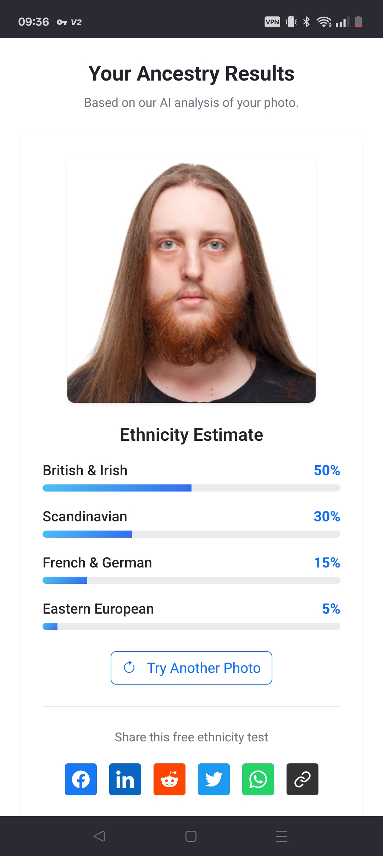Copy the share link icon
383x856 pixels.
(x=302, y=779)
